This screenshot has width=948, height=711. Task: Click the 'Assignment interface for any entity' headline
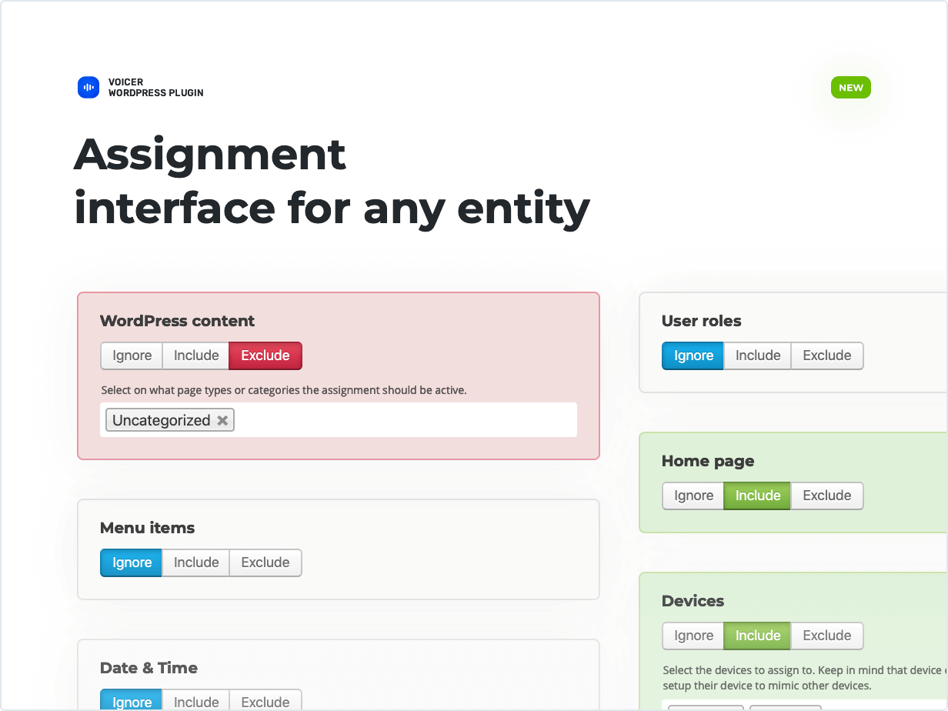tap(332, 182)
